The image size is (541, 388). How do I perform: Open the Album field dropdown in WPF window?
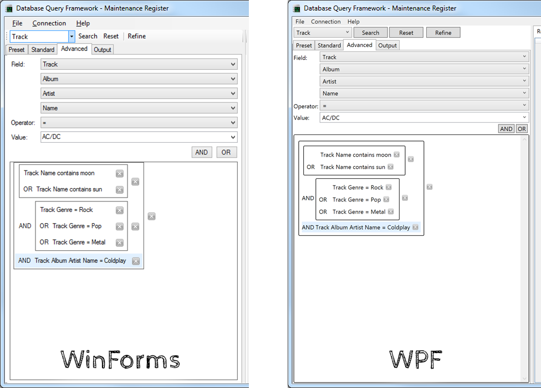tap(425, 69)
